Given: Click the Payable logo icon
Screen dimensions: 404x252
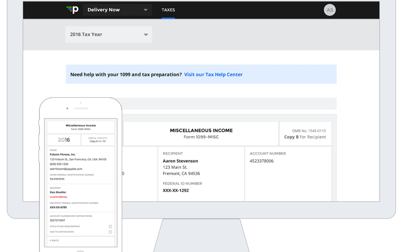Looking at the screenshot, I should coord(72,10).
